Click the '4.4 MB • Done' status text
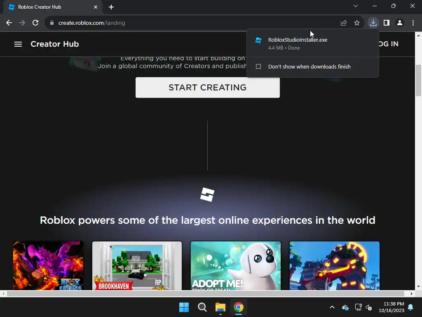Viewport: 422px width, 317px height. pos(284,48)
